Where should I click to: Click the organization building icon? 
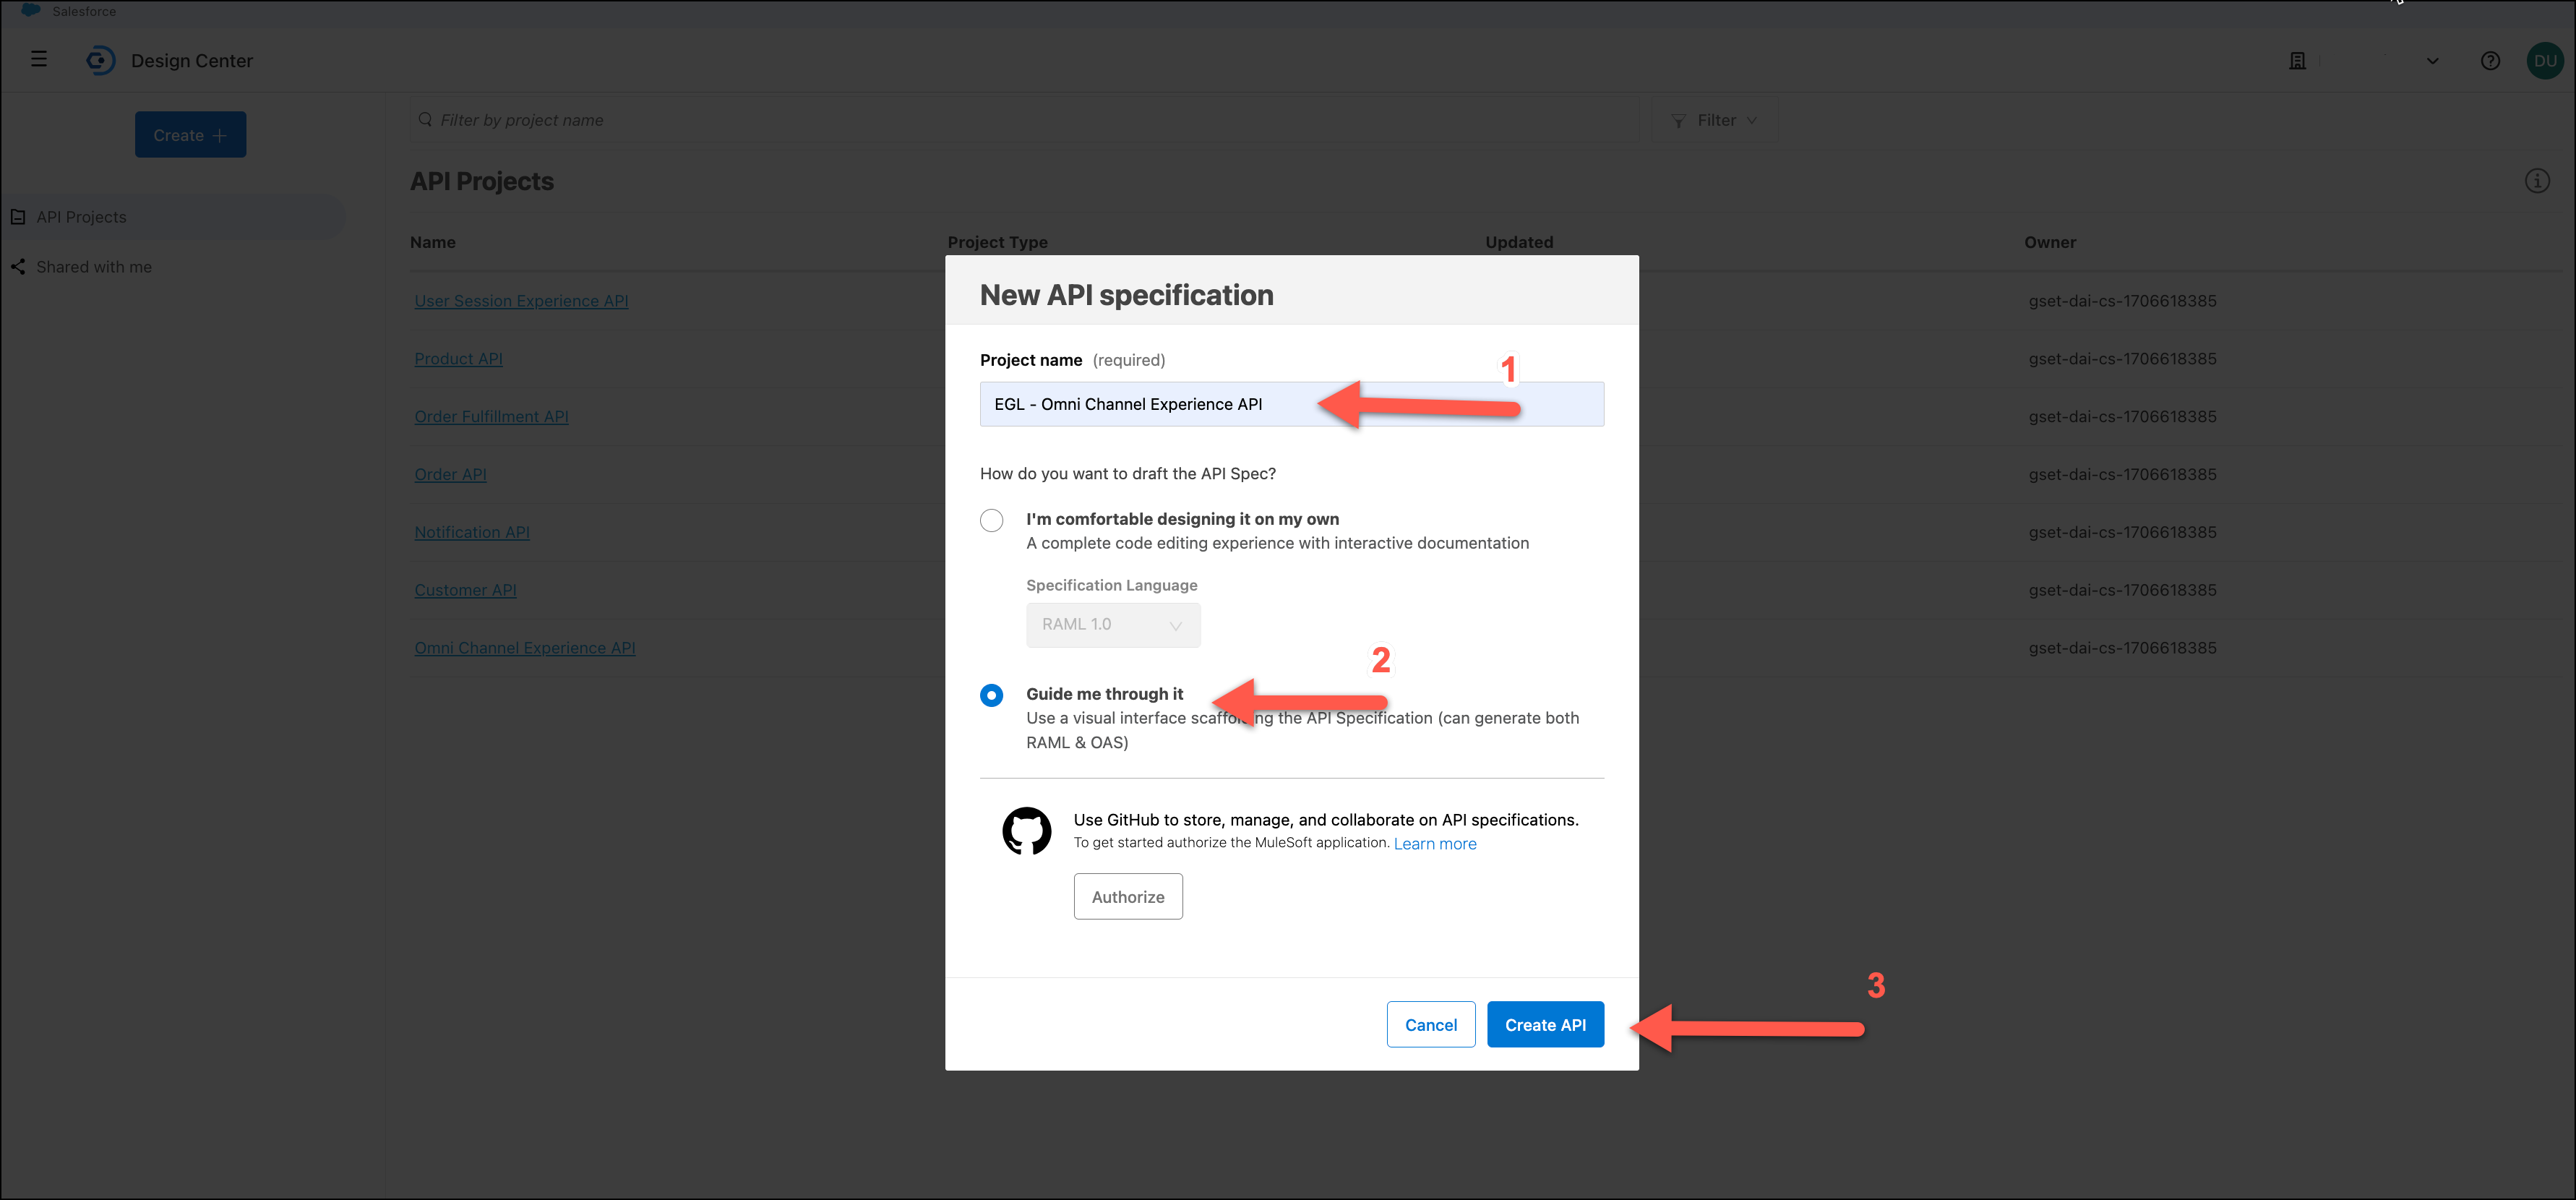2297,61
